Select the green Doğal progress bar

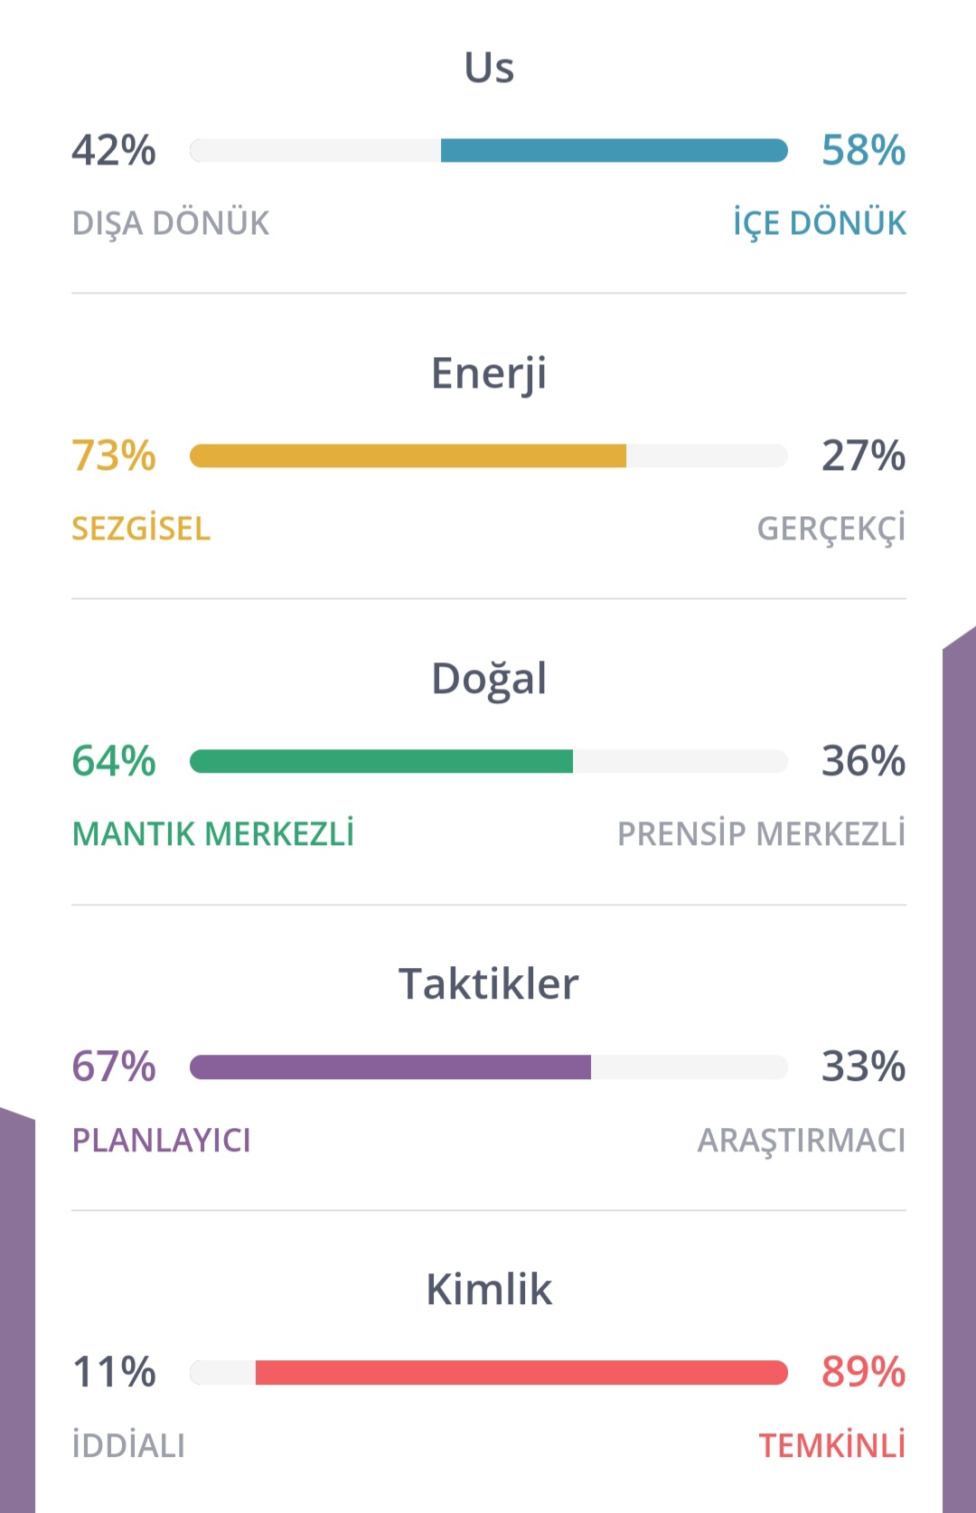[x=489, y=761]
